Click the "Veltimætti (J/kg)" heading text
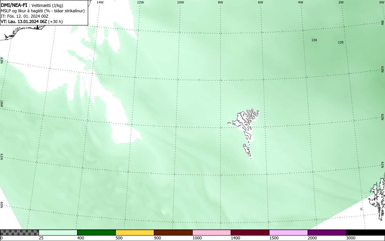The width and height of the screenshot is (385, 241). click(47, 6)
